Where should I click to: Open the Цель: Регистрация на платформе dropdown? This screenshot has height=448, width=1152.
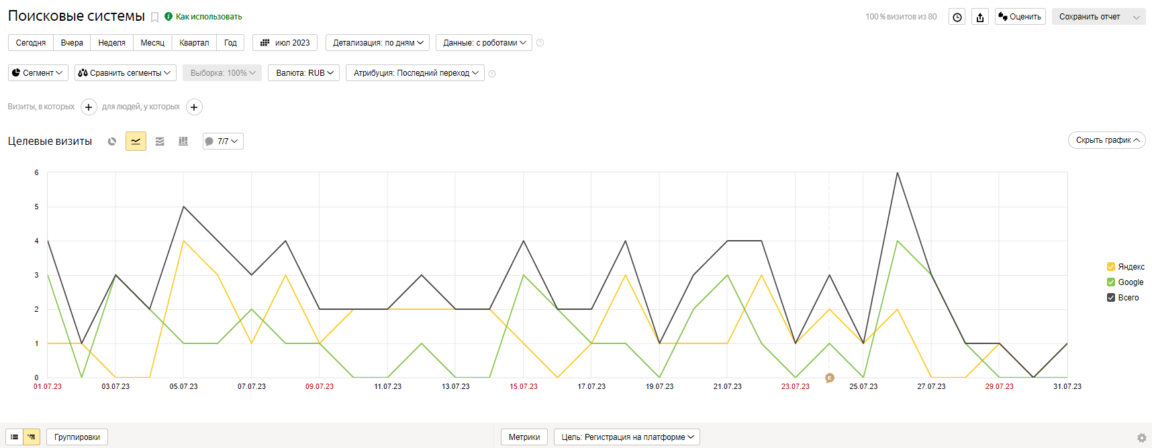(x=626, y=437)
